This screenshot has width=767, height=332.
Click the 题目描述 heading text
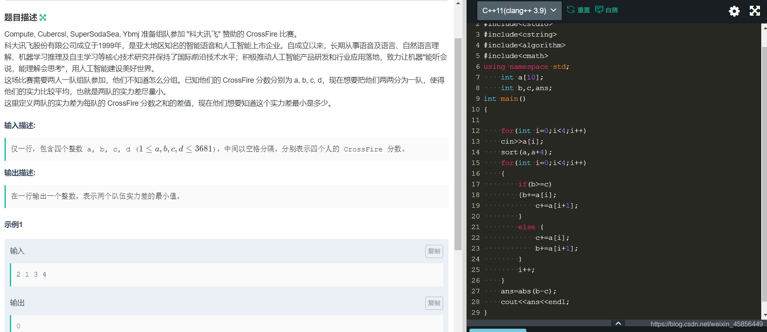click(x=21, y=17)
